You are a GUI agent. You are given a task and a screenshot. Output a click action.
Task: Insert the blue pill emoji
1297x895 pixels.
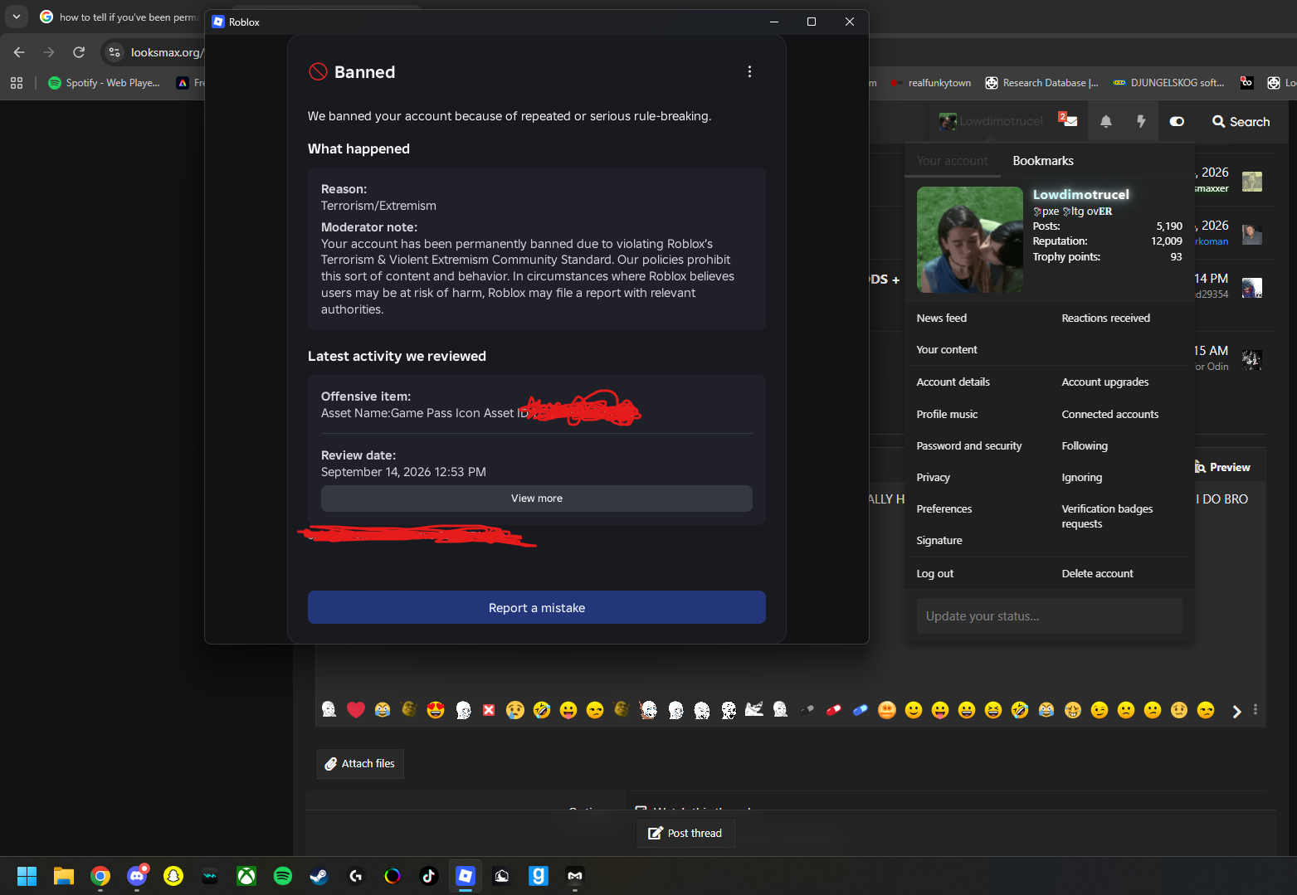861,710
